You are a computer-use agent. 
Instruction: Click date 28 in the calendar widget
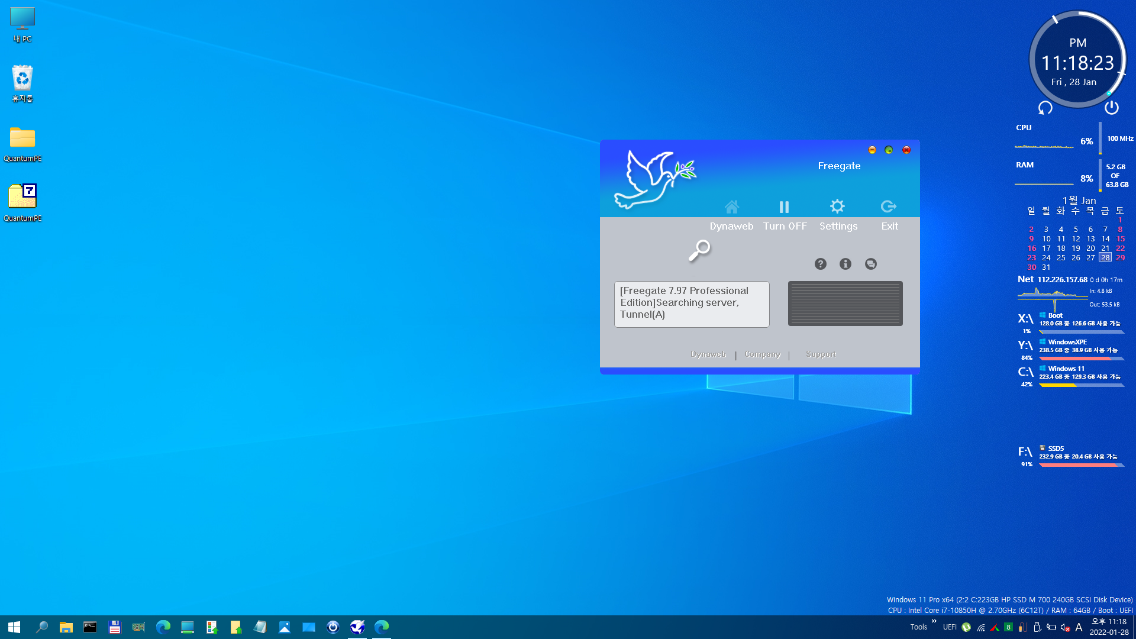[x=1105, y=257]
